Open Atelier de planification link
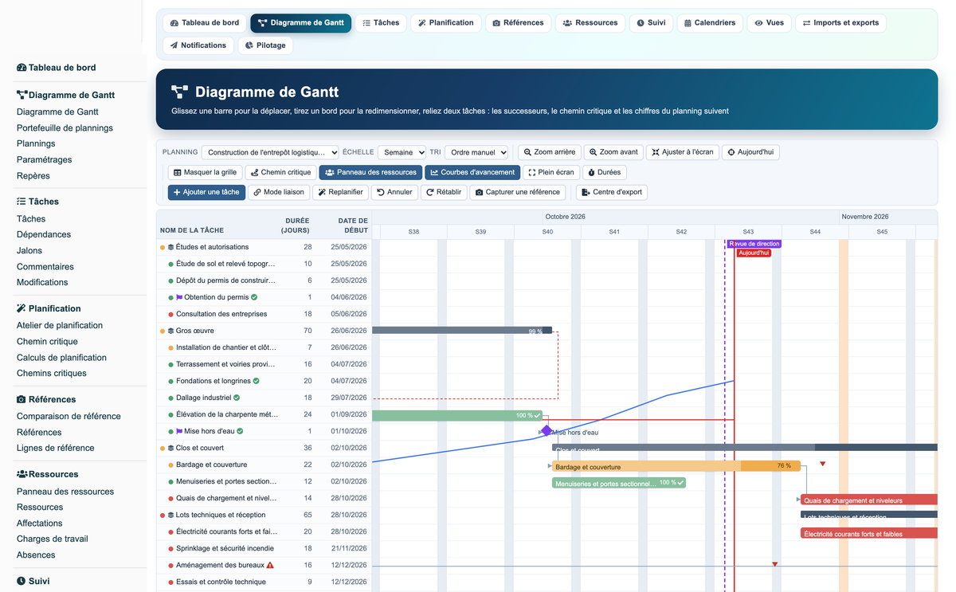 point(60,325)
